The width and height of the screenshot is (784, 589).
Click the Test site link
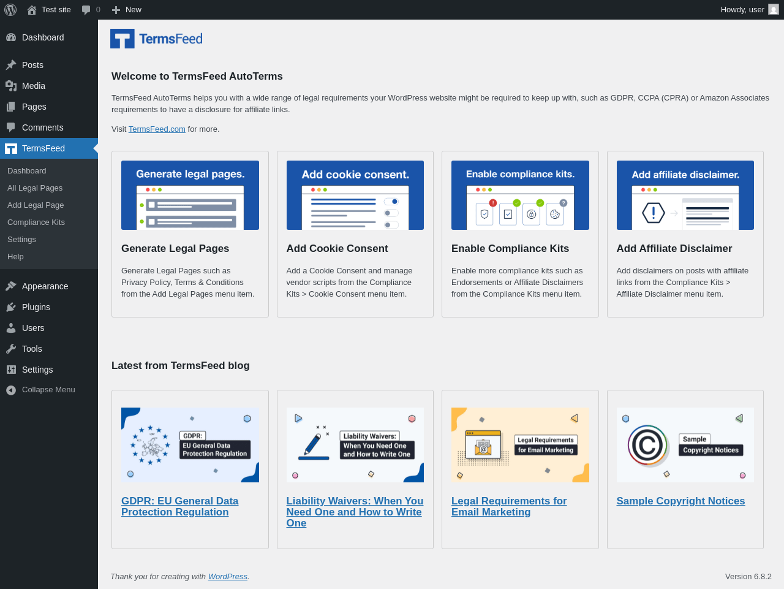tap(56, 10)
